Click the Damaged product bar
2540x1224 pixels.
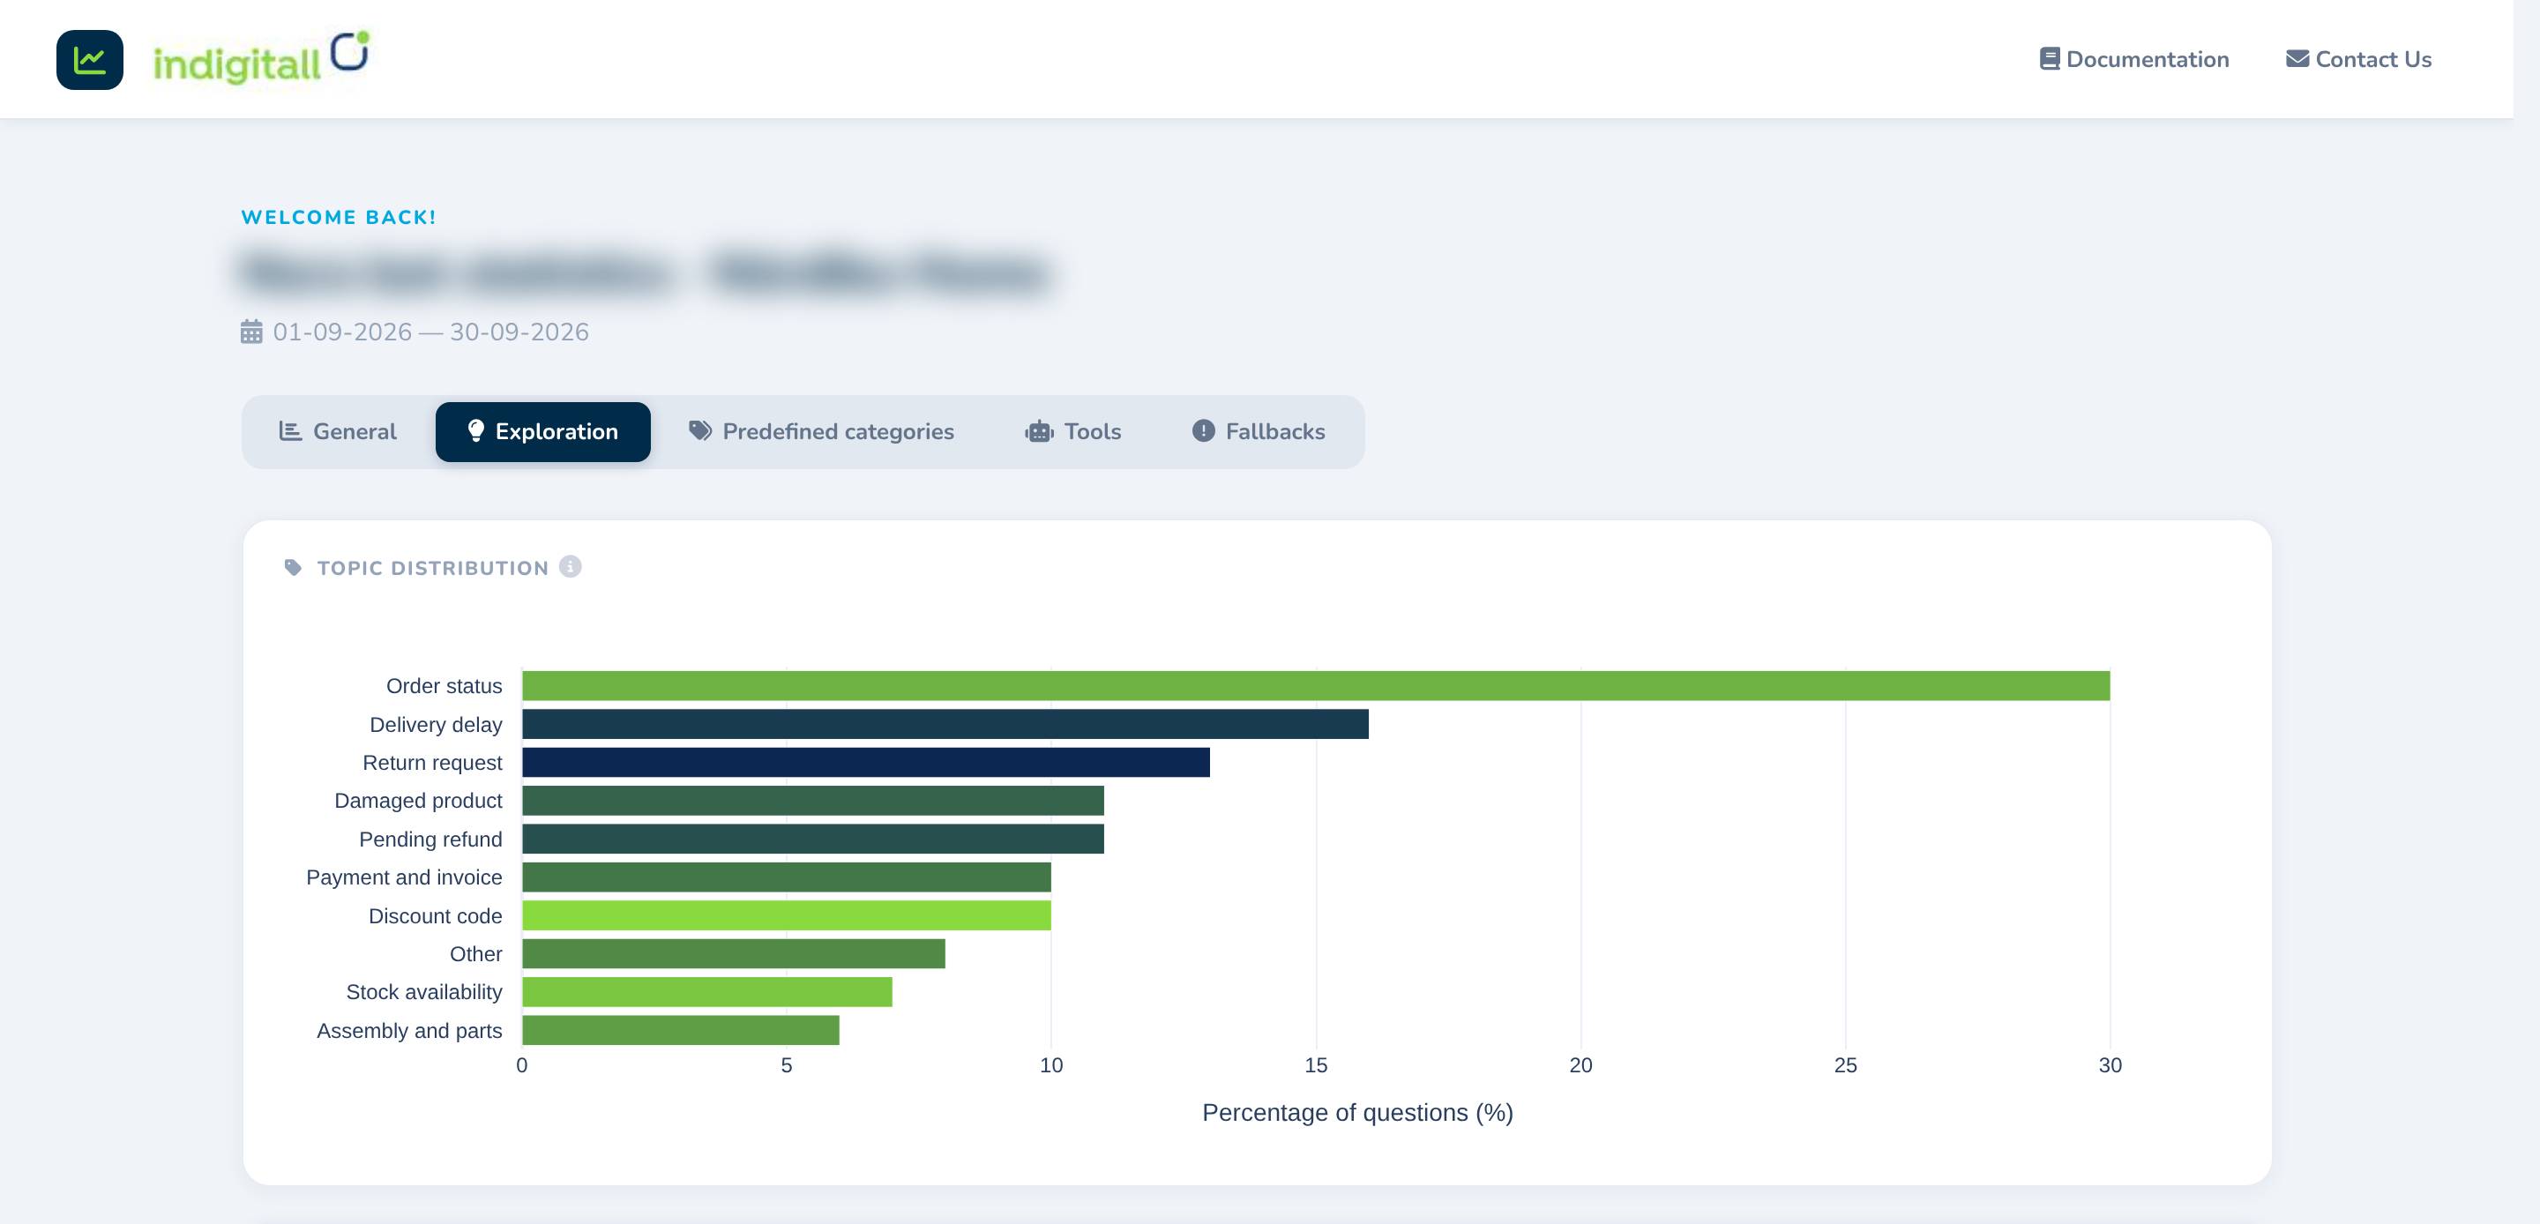coord(813,801)
